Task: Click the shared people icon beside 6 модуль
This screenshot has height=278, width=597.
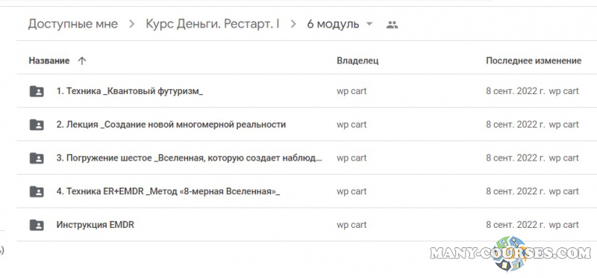Action: pyautogui.click(x=392, y=25)
